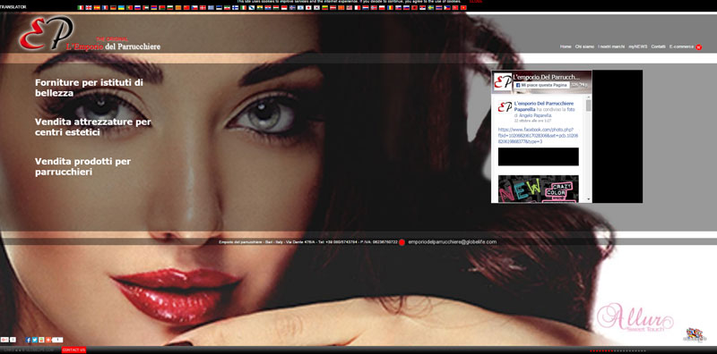Choose the British flag language icon

[x=89, y=8]
